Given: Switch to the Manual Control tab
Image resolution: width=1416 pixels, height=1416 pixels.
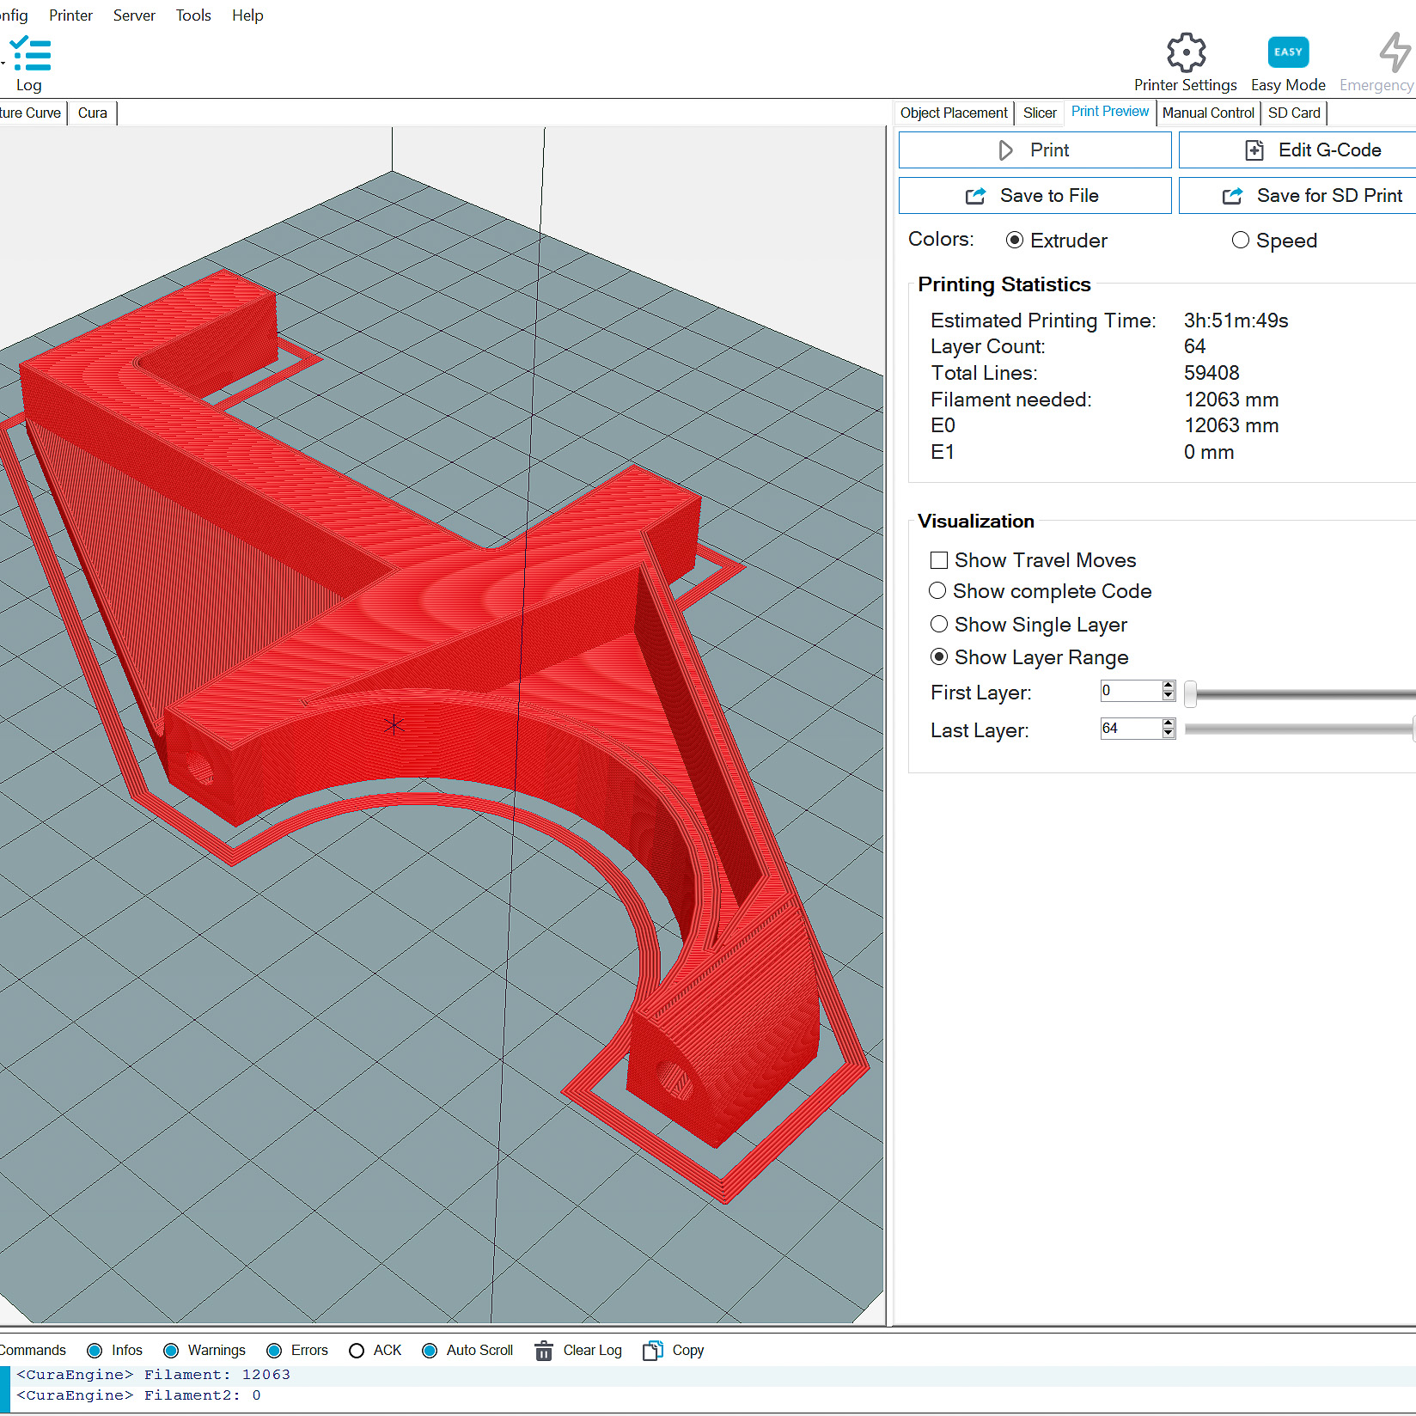Looking at the screenshot, I should pos(1207,113).
